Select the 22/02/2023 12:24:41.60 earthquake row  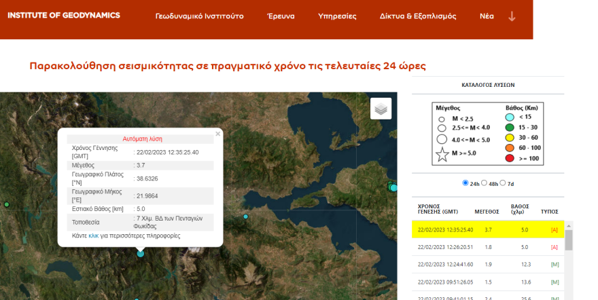tap(488, 264)
